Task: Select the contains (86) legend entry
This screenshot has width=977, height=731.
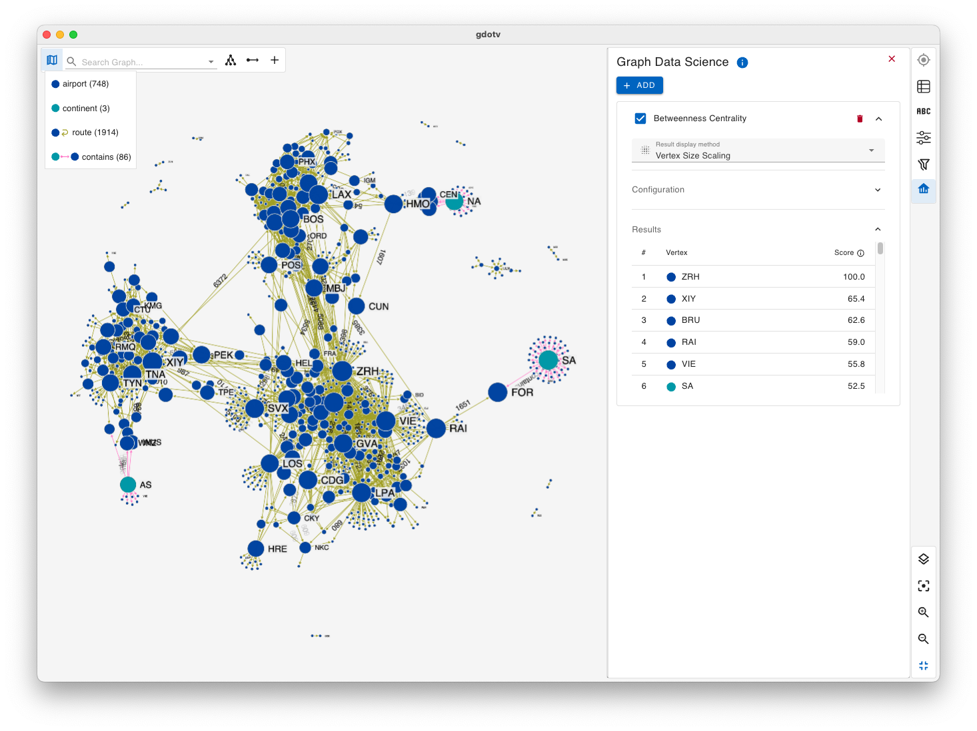Action: pos(91,157)
